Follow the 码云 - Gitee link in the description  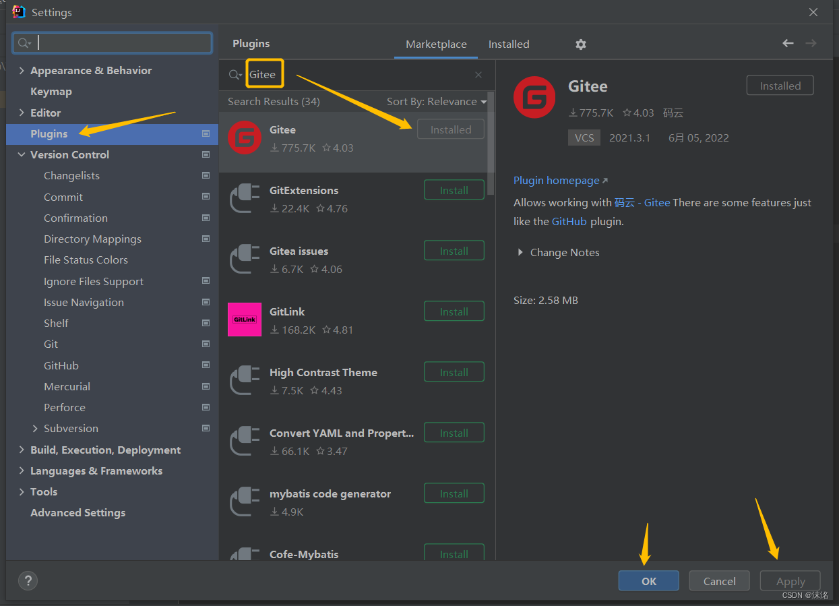pos(642,202)
